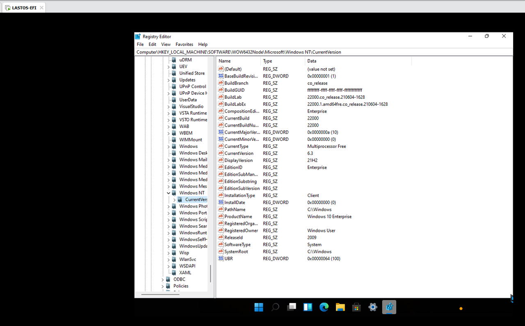Expand the Policies tree node

(x=162, y=286)
